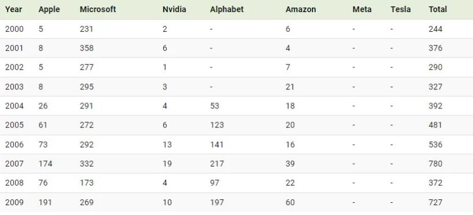The height and width of the screenshot is (215, 473).
Task: Select the Amazon column header
Action: 301,9
